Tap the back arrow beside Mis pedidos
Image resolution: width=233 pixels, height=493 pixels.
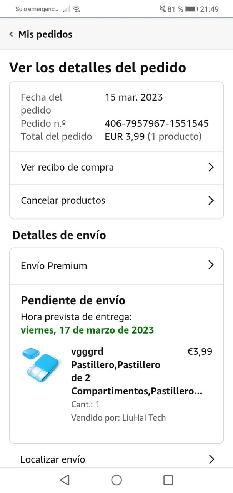tap(11, 34)
